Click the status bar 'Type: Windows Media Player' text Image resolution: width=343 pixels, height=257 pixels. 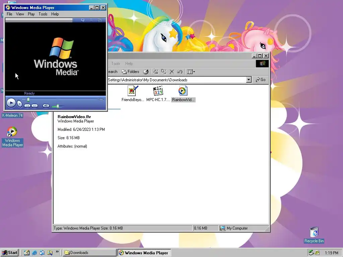click(77, 228)
